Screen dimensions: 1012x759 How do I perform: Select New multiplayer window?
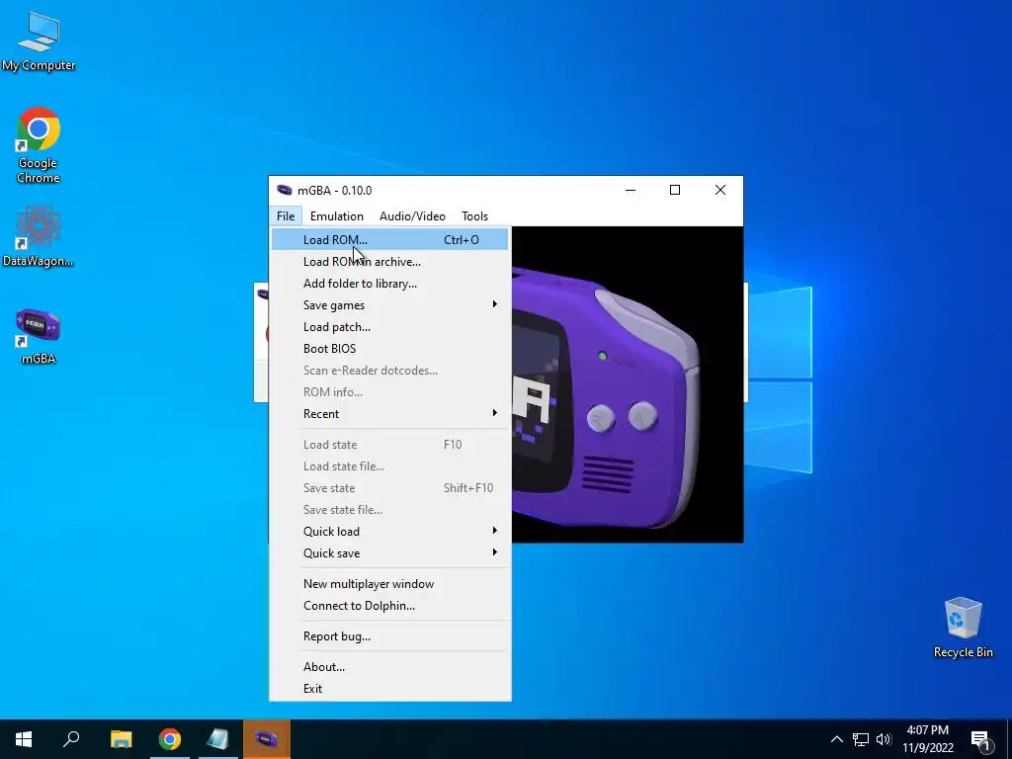[x=389, y=583]
